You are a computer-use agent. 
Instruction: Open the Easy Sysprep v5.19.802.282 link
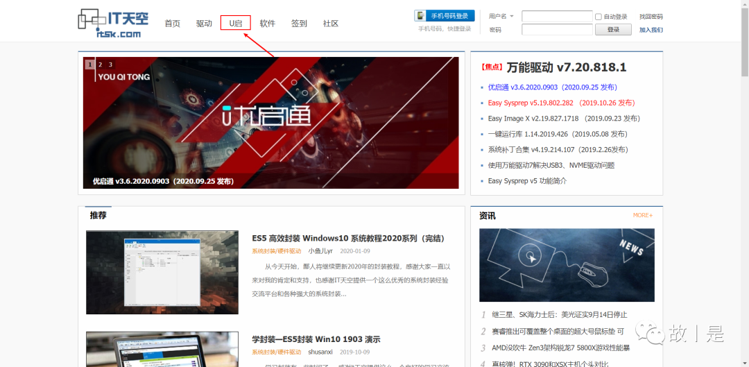point(561,103)
